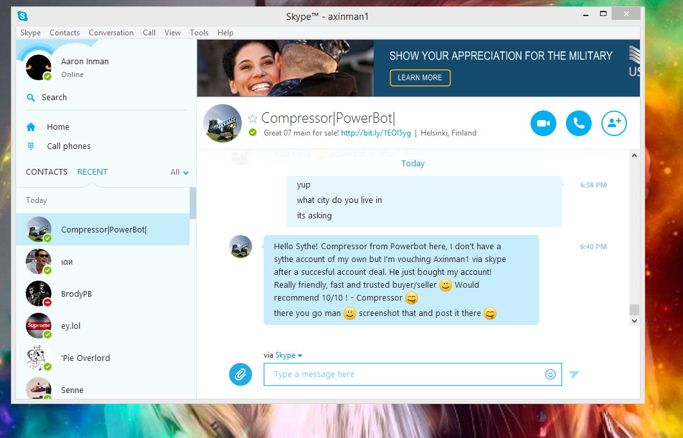Viewport: 683px width, 438px height.
Task: Attach a file with the paperclip button
Action: pyautogui.click(x=241, y=374)
